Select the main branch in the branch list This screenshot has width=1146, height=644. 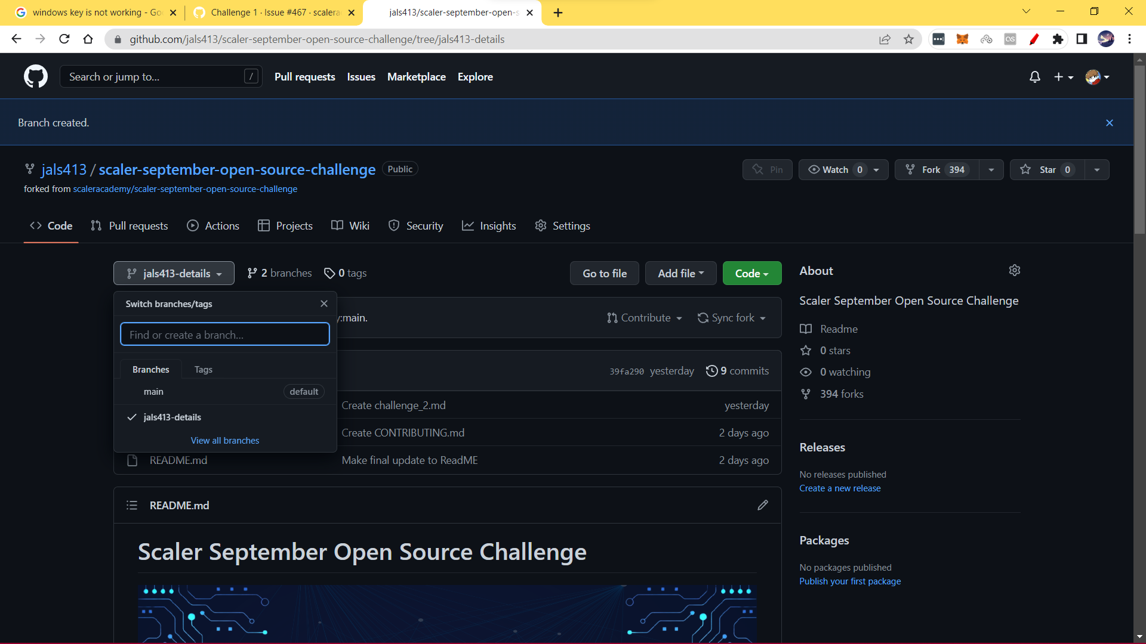click(x=153, y=391)
